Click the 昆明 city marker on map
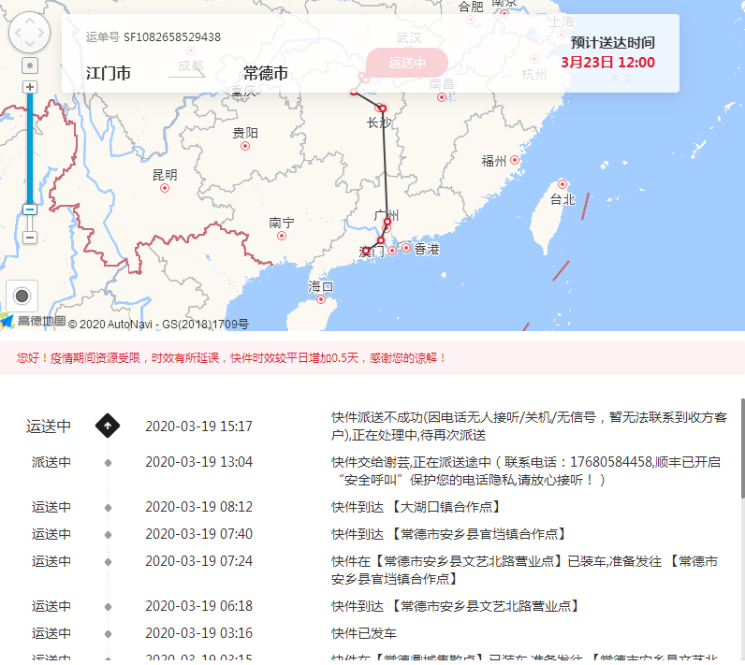Viewport: 745px width, 665px height. 165,188
